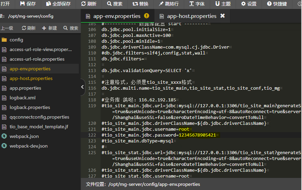Open tio_base_model_template.jf file
Image resolution: width=302 pixels, height=190 pixels.
39,127
